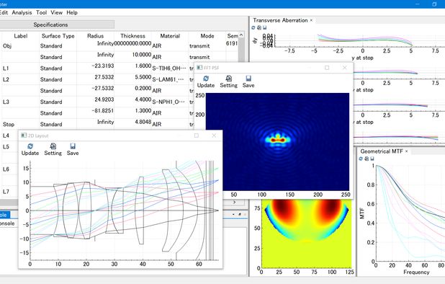The image size is (445, 284).
Task: Open the View menu
Action: click(x=56, y=12)
